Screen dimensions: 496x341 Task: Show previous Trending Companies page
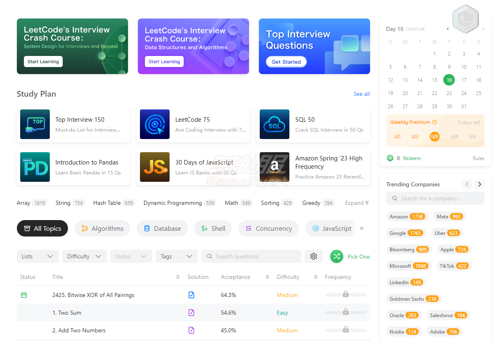[467, 184]
